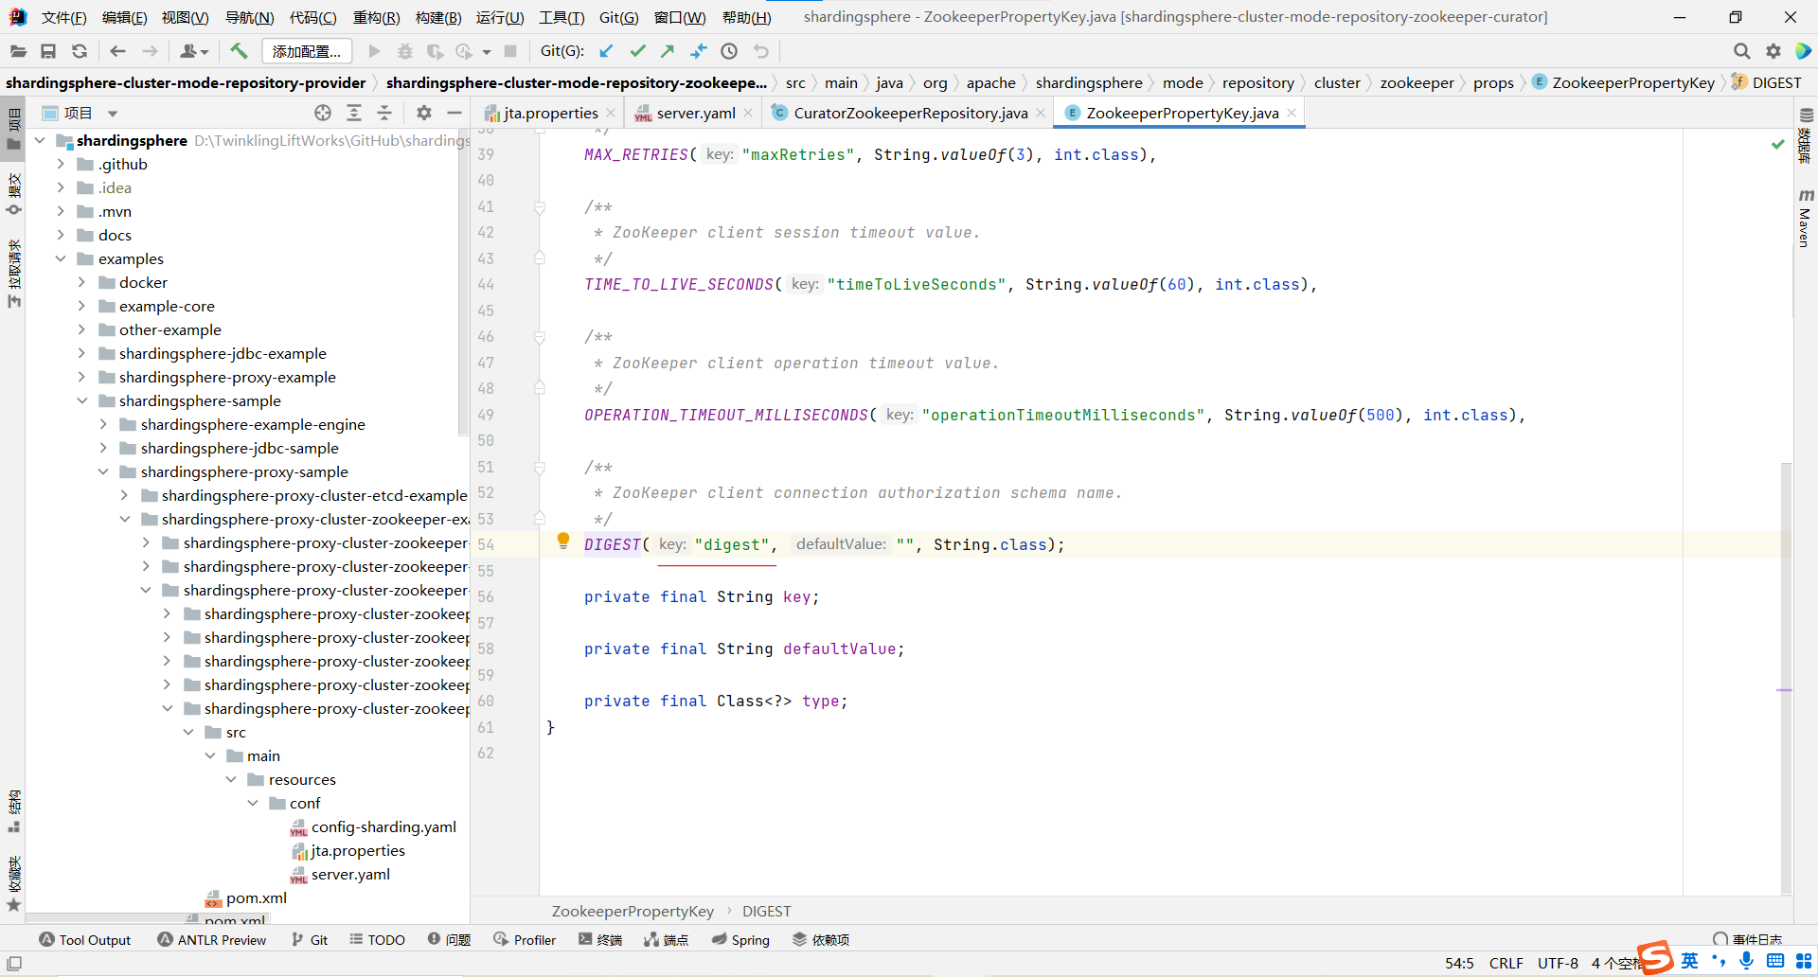The width and height of the screenshot is (1818, 977).
Task: Open the 导航(N) menu
Action: coord(250,17)
